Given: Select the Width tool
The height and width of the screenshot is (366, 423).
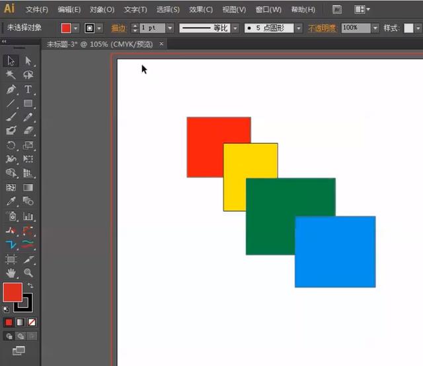Looking at the screenshot, I should [11, 159].
